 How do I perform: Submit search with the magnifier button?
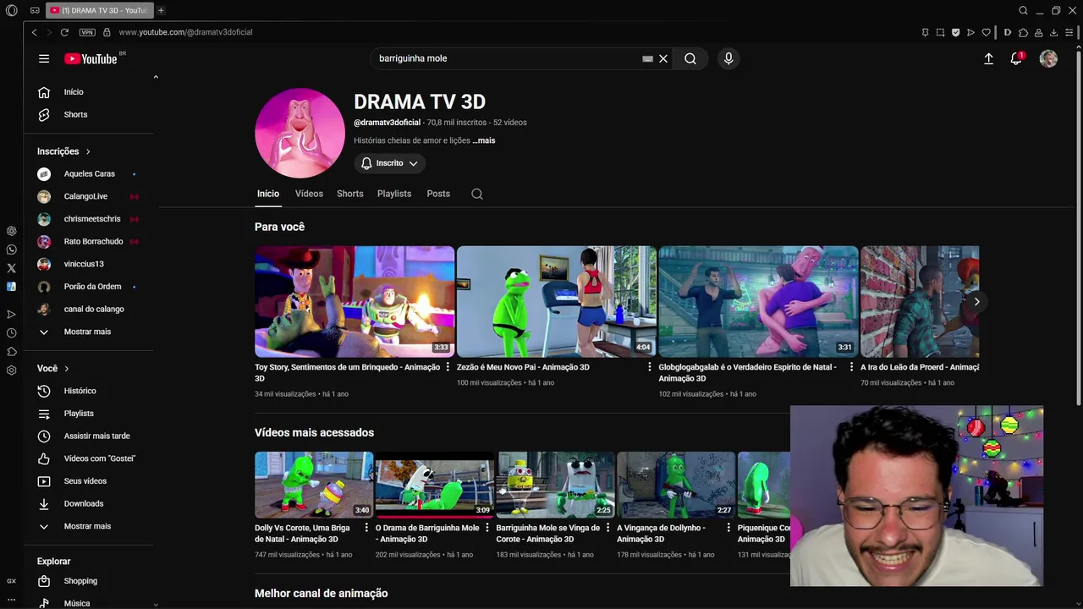coord(690,58)
